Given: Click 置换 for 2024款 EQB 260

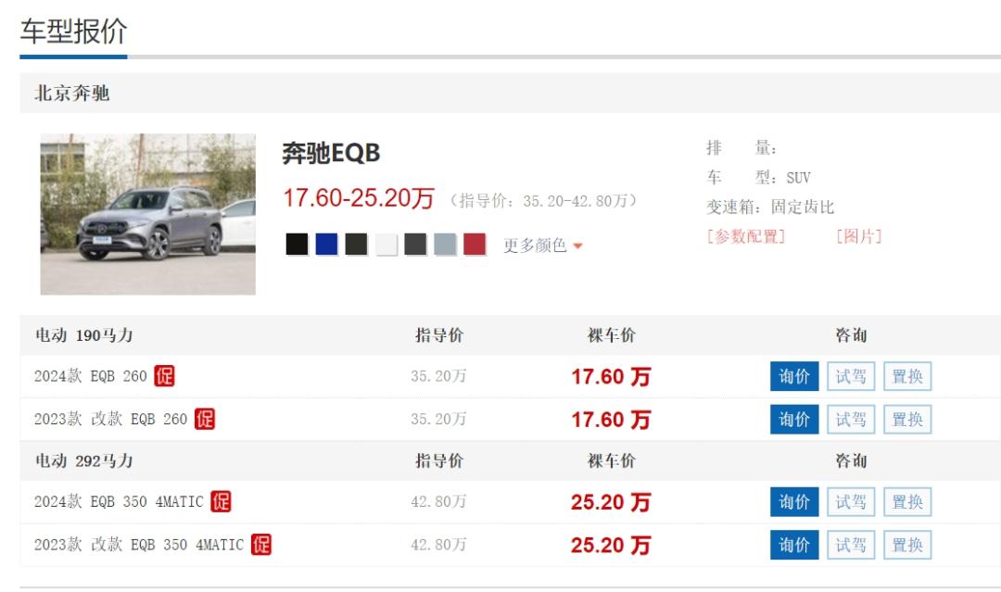Looking at the screenshot, I should click(x=907, y=376).
